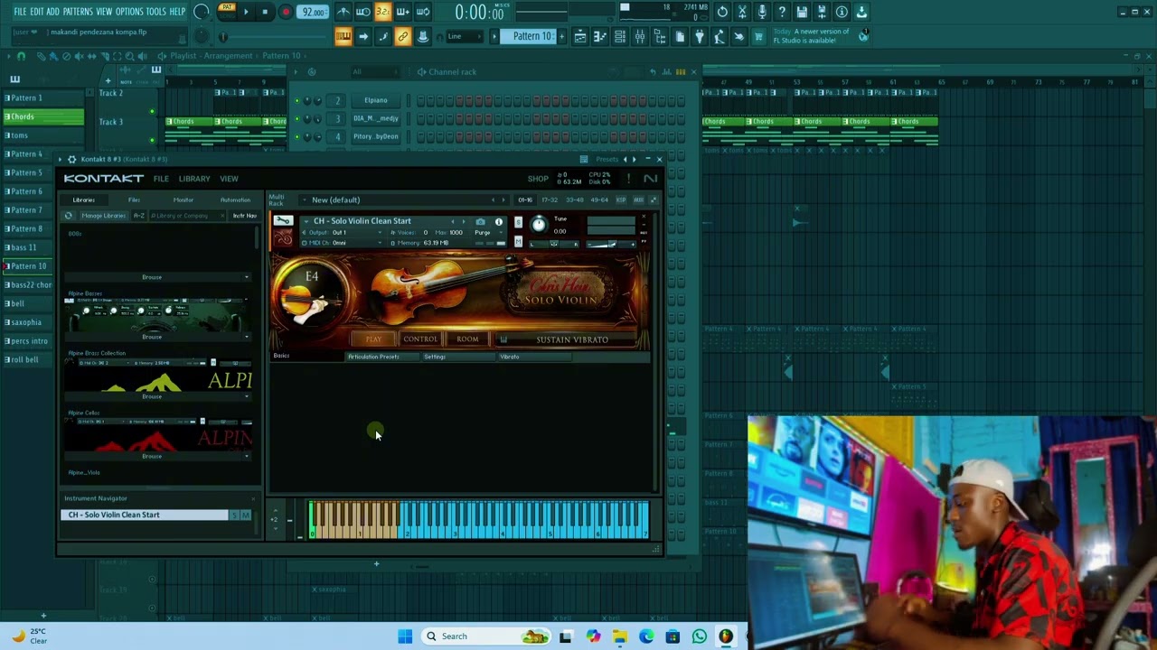Open the FILE menu in FL Studio
This screenshot has height=650, width=1157.
pyautogui.click(x=20, y=12)
